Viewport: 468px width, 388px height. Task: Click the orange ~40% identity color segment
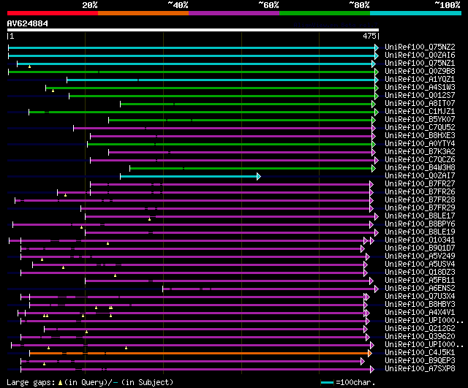[143, 13]
